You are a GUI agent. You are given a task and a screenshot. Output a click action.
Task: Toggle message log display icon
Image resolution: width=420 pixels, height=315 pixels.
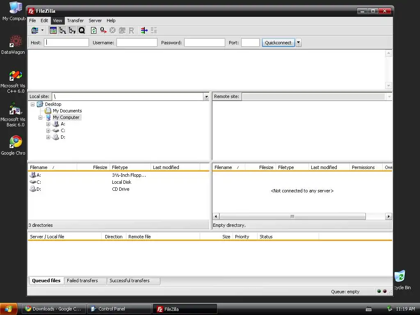pos(53,30)
